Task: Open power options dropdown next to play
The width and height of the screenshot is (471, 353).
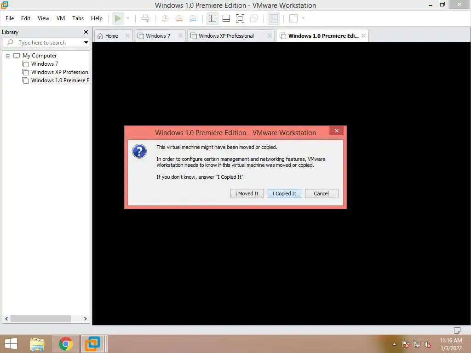Action: point(128,18)
